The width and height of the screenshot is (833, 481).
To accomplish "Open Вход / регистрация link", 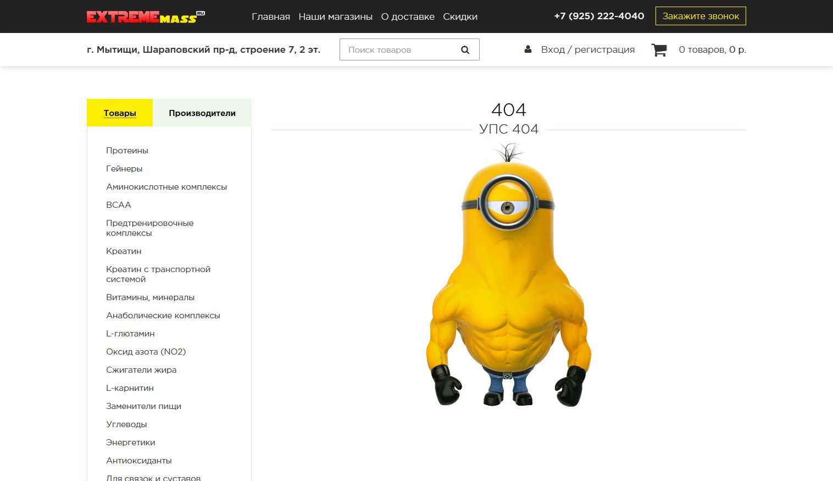I will (587, 49).
